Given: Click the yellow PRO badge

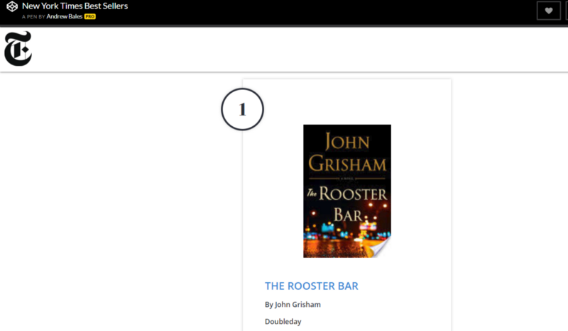Looking at the screenshot, I should 90,16.
